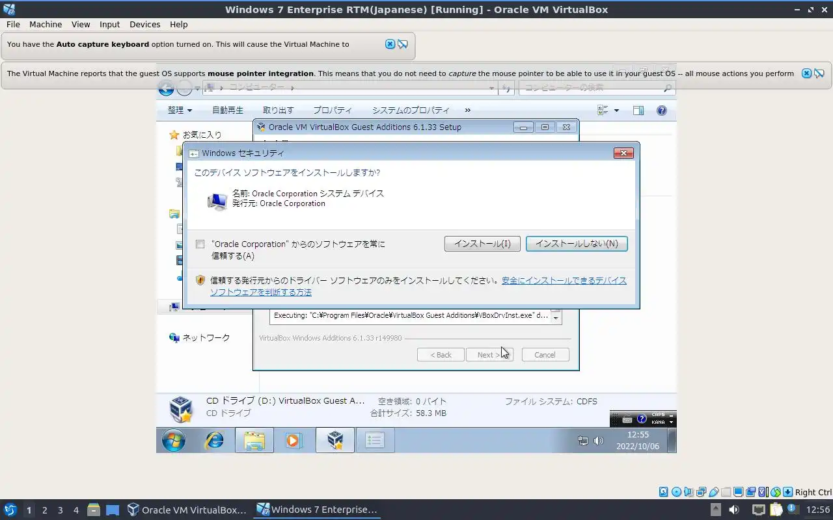Click the IME help question mark icon
The height and width of the screenshot is (520, 833).
tap(642, 419)
